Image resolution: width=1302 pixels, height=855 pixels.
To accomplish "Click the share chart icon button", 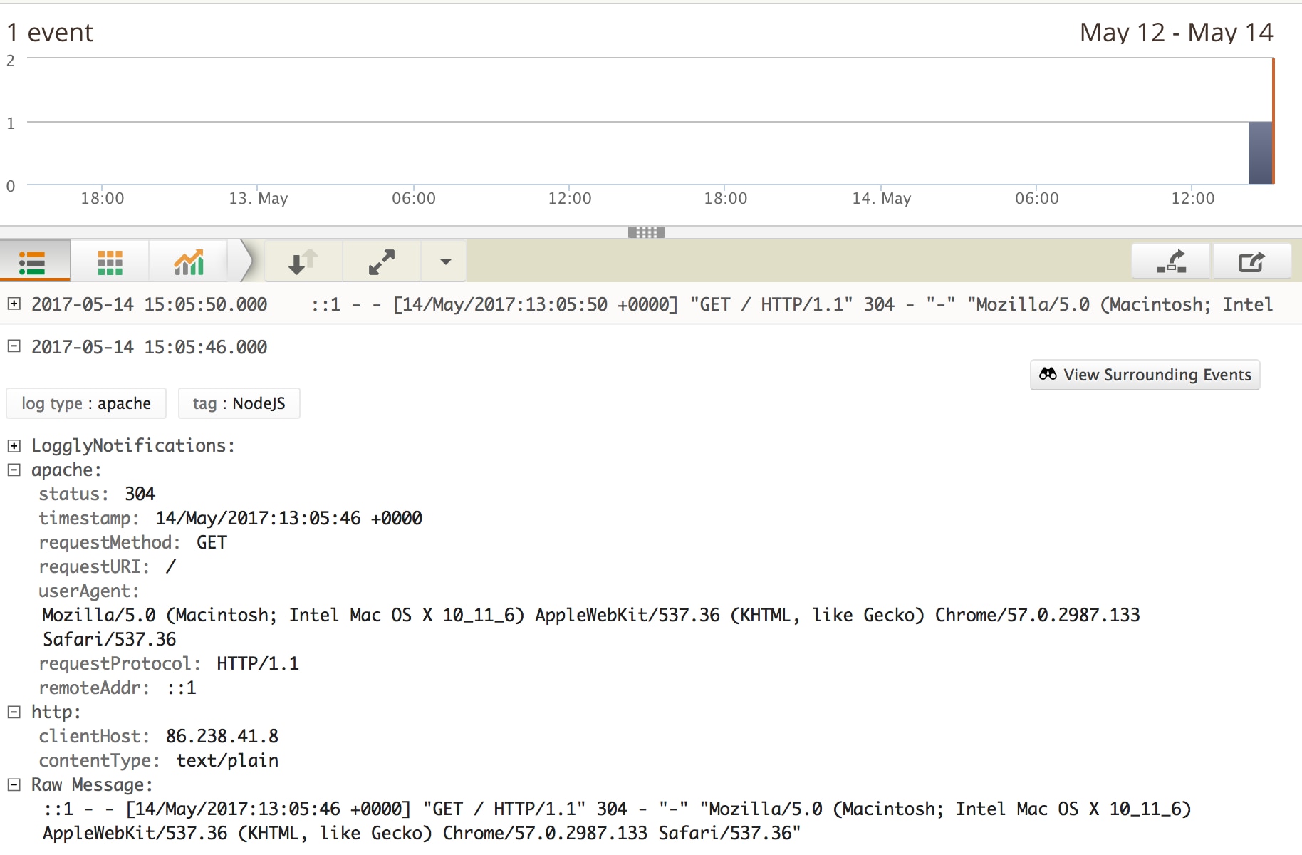I will click(1171, 262).
